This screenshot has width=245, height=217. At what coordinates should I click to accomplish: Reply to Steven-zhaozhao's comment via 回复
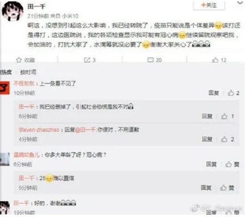tap(207, 139)
